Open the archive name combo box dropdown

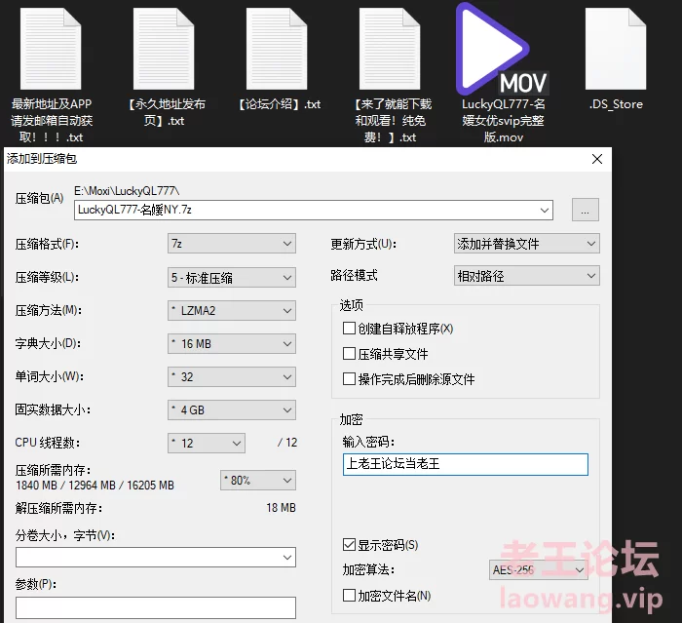coord(544,211)
